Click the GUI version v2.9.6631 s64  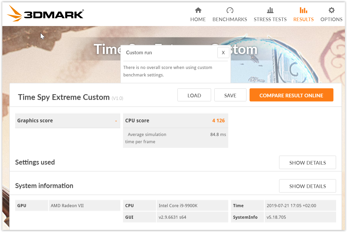click(172, 217)
